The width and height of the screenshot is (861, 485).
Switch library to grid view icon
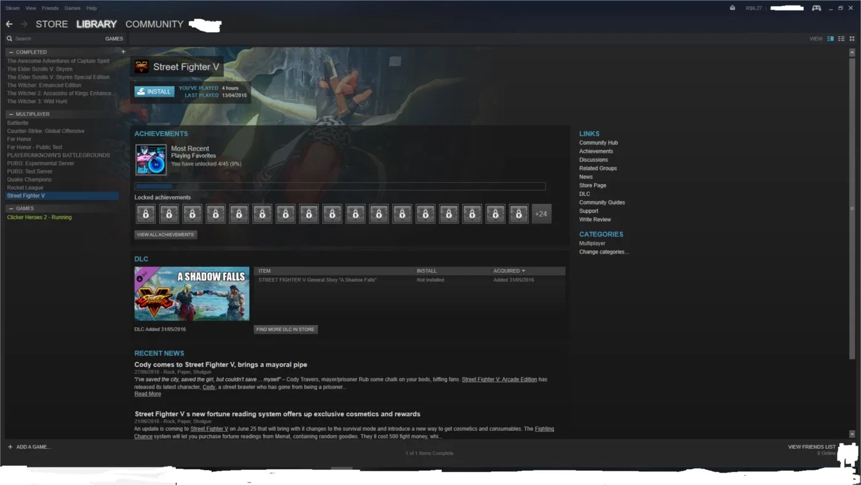tap(852, 39)
